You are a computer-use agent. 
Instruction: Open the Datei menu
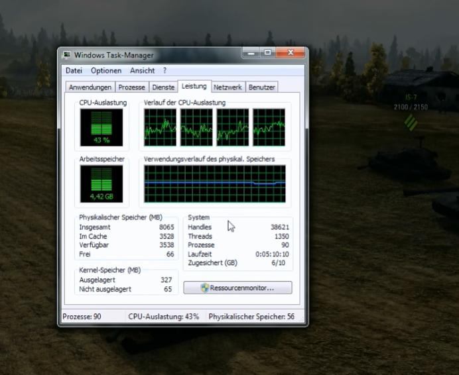(74, 70)
